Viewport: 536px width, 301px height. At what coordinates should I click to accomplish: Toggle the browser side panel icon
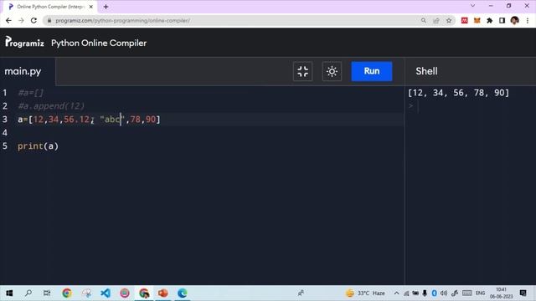[x=502, y=20]
